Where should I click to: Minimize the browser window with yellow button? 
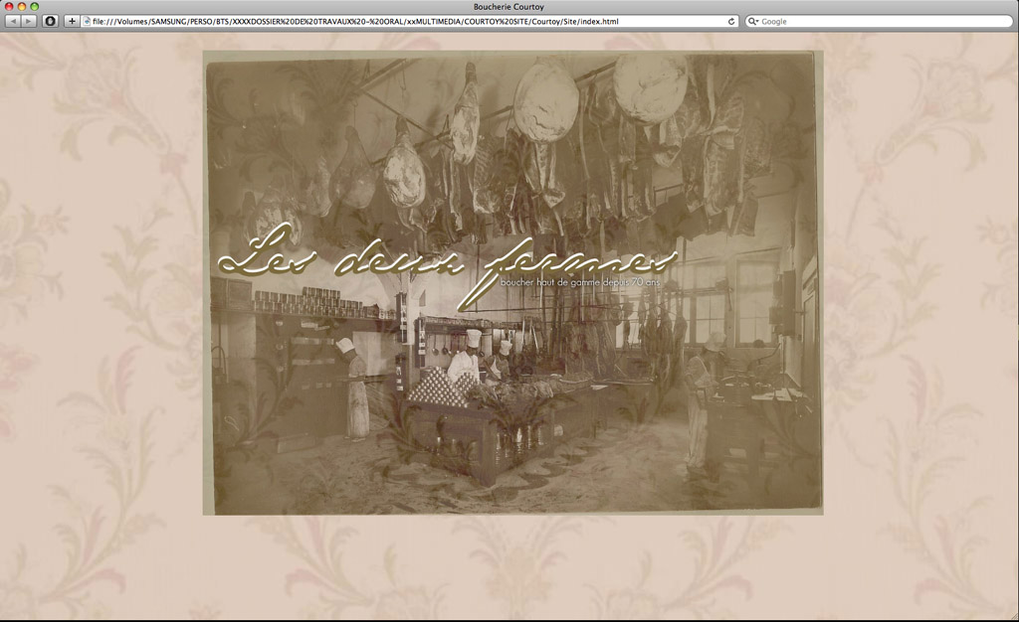tap(21, 6)
